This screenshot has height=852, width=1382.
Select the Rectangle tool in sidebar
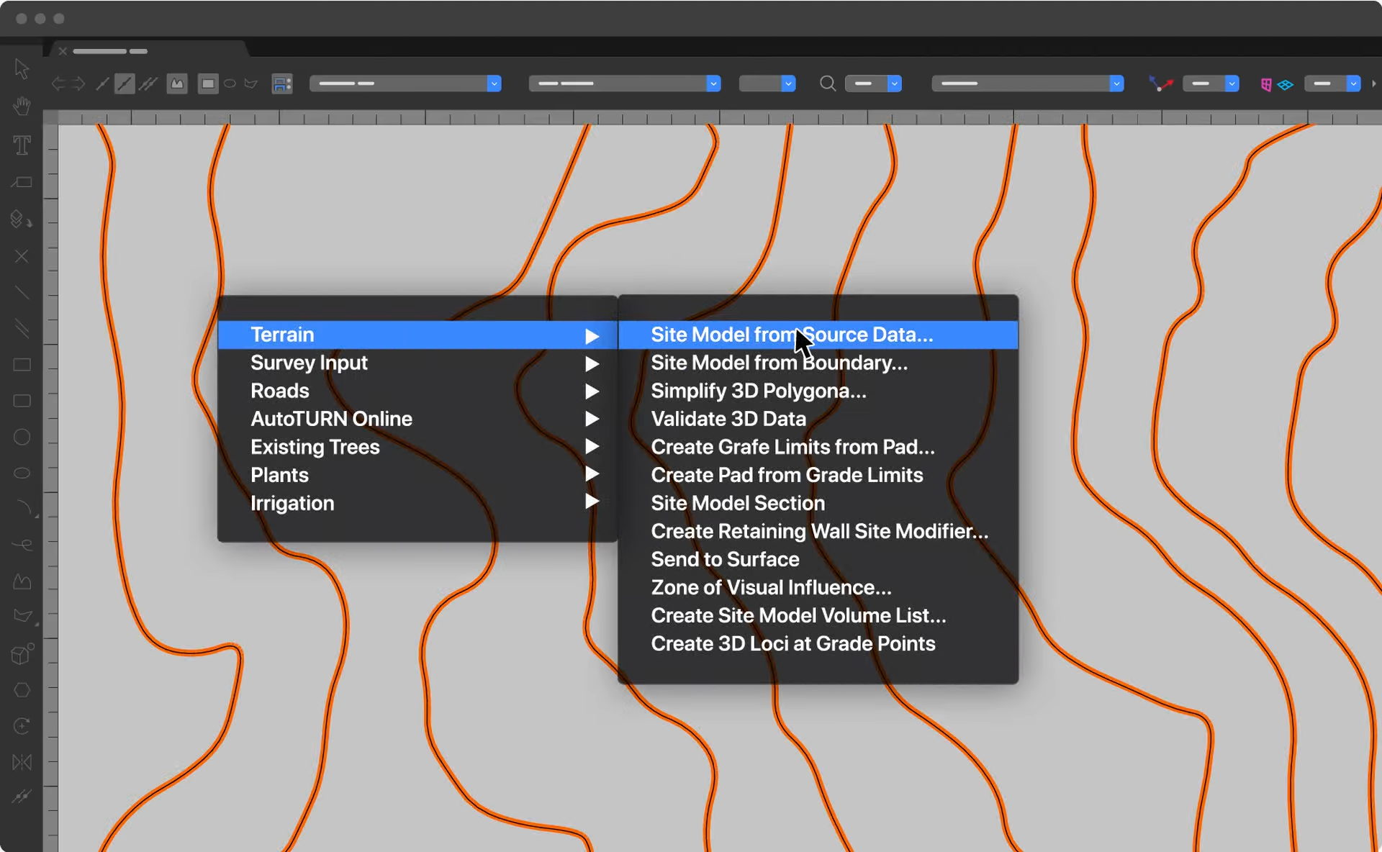pos(22,365)
